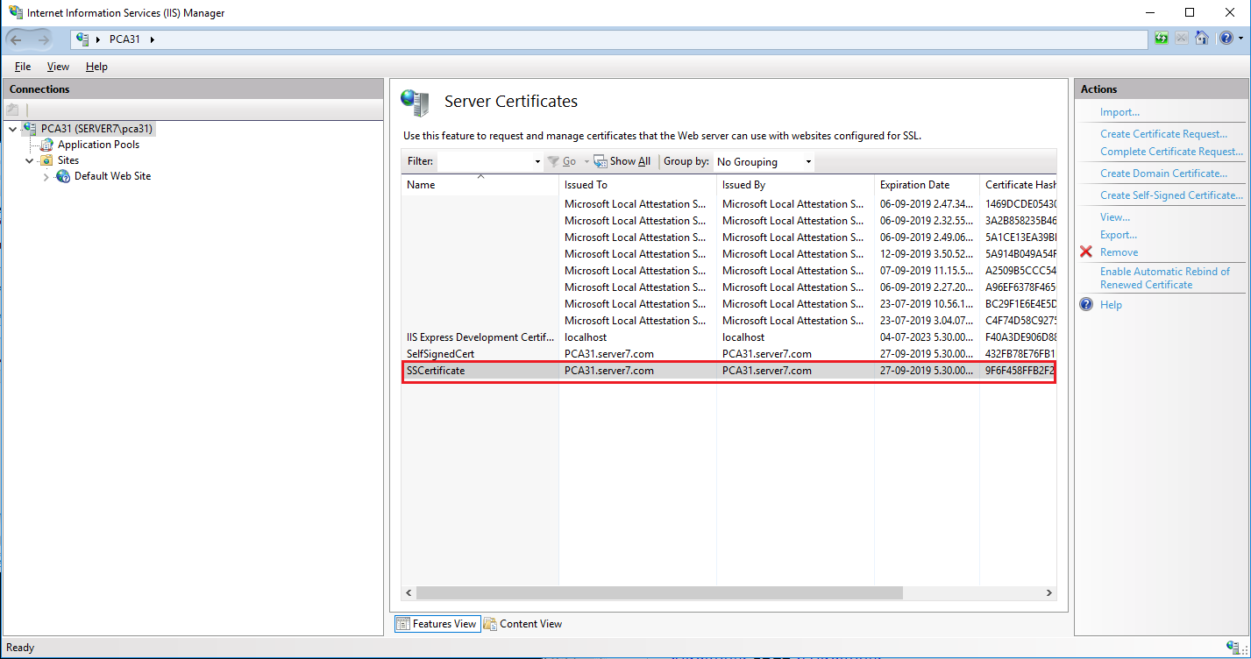This screenshot has width=1251, height=659.
Task: Sort by the Name column header
Action: (480, 185)
